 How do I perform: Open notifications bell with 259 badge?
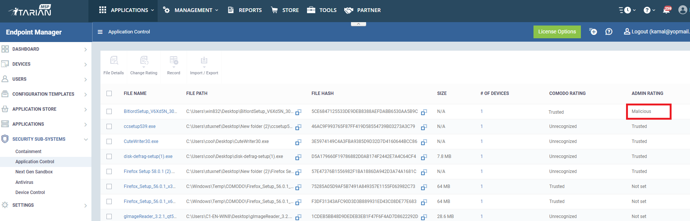666,10
